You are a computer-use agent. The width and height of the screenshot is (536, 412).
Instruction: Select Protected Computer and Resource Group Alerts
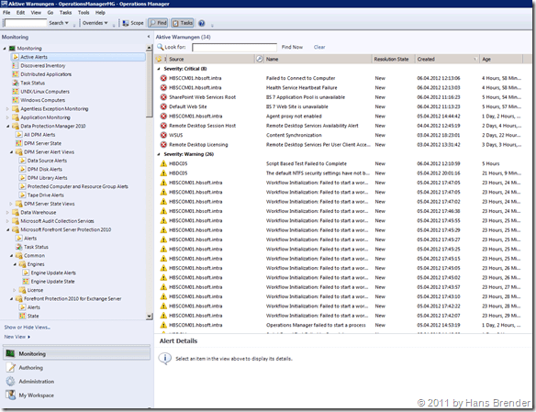(x=78, y=186)
